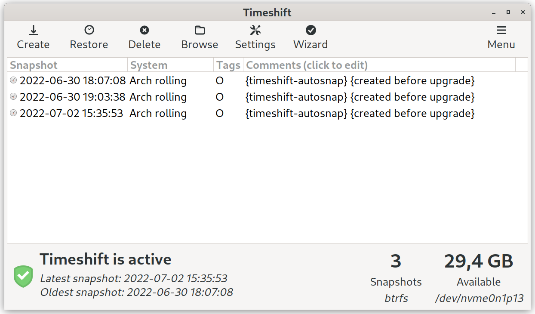Launch the Wizard checkmark icon
The image size is (535, 314).
[311, 30]
